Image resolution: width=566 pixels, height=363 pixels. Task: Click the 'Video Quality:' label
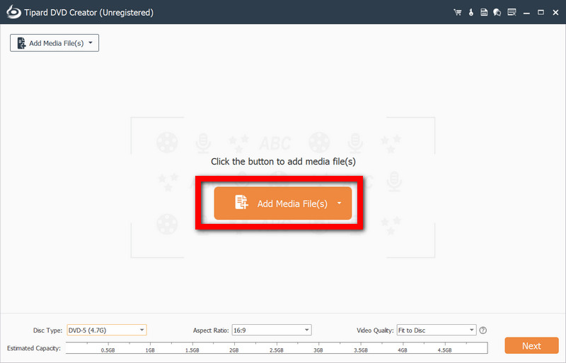375,331
